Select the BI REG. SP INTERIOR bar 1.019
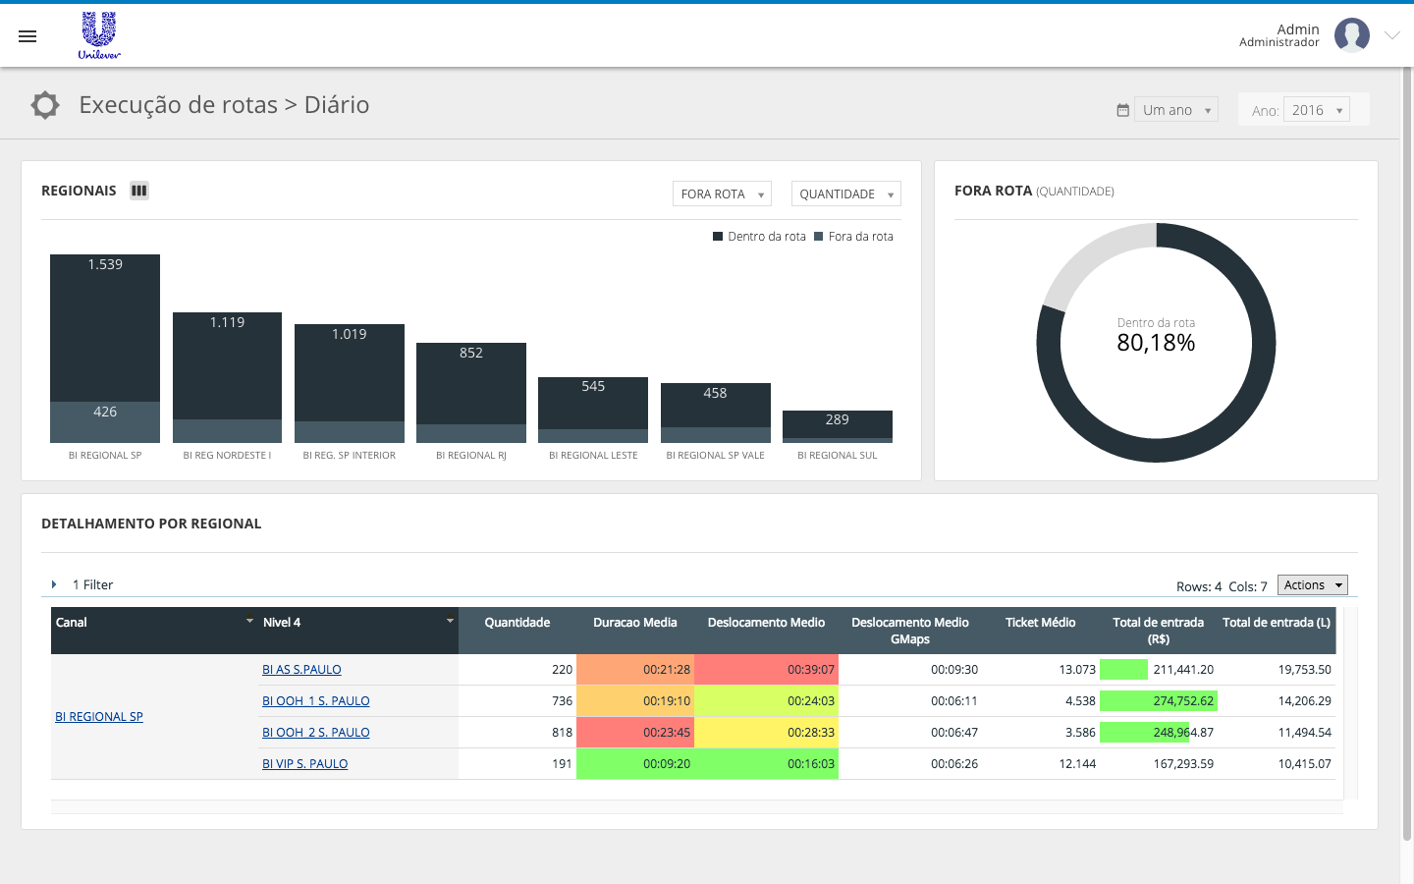This screenshot has height=884, width=1414. [x=350, y=373]
